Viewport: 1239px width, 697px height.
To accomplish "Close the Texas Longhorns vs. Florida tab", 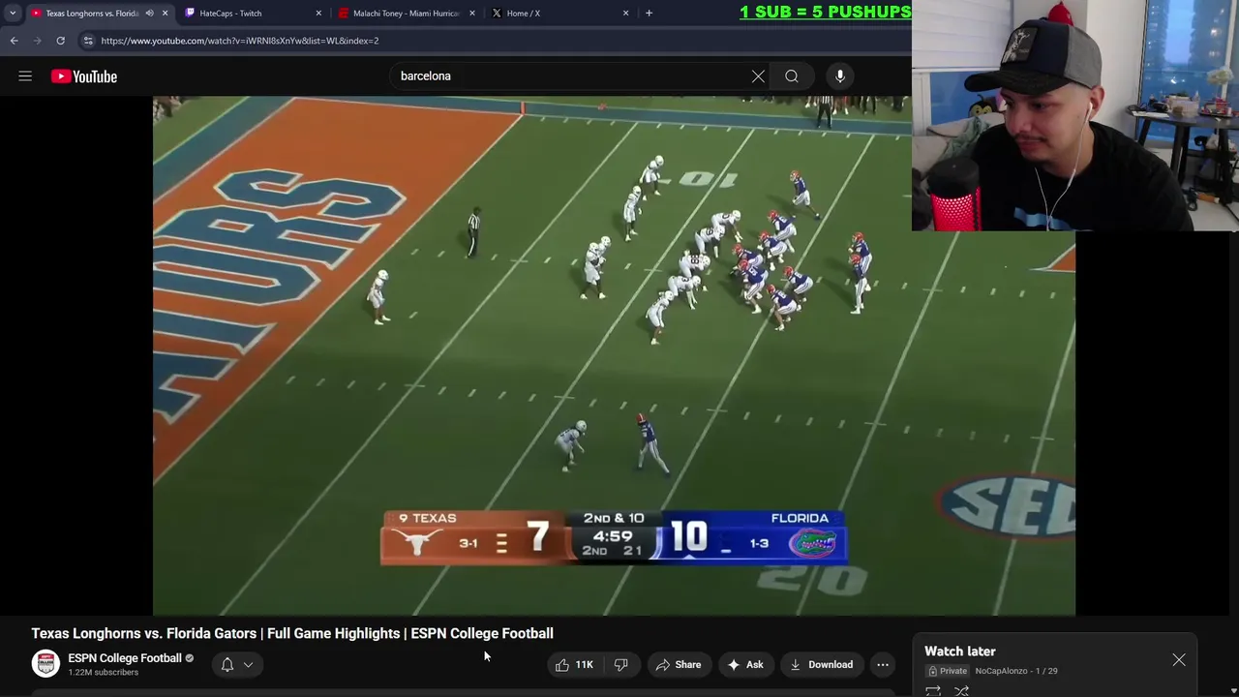I will point(165,14).
